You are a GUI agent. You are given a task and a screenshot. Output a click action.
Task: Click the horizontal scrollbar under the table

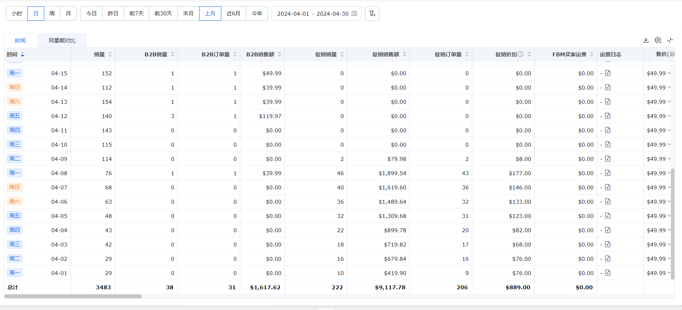pyautogui.click(x=73, y=296)
